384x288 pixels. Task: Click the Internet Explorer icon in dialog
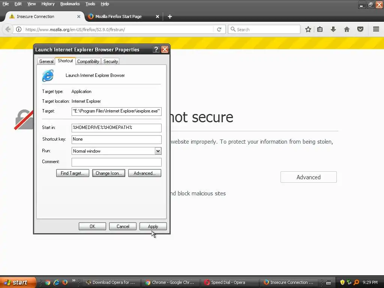coord(48,75)
